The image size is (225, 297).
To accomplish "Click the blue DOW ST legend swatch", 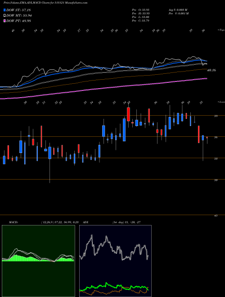I will 5,10.
